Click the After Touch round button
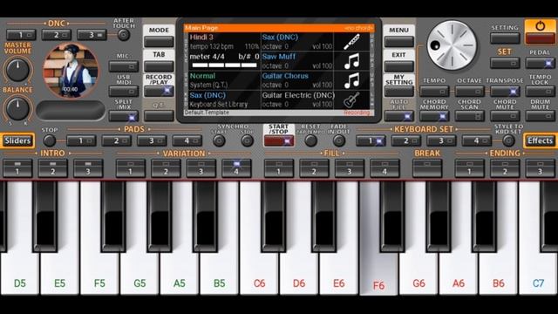 click(x=124, y=35)
